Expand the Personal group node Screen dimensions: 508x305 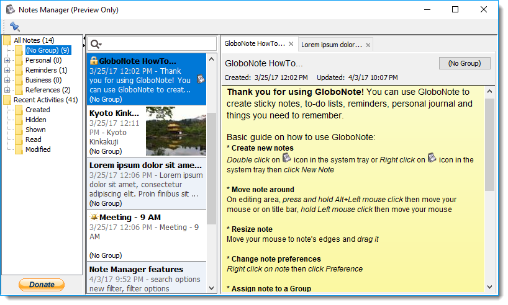tap(7, 61)
